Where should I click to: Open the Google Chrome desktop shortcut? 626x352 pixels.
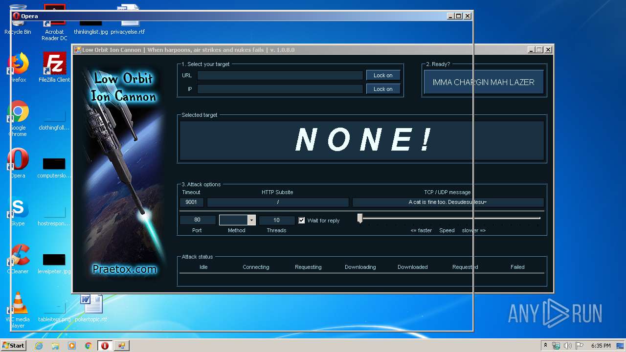pos(18,118)
